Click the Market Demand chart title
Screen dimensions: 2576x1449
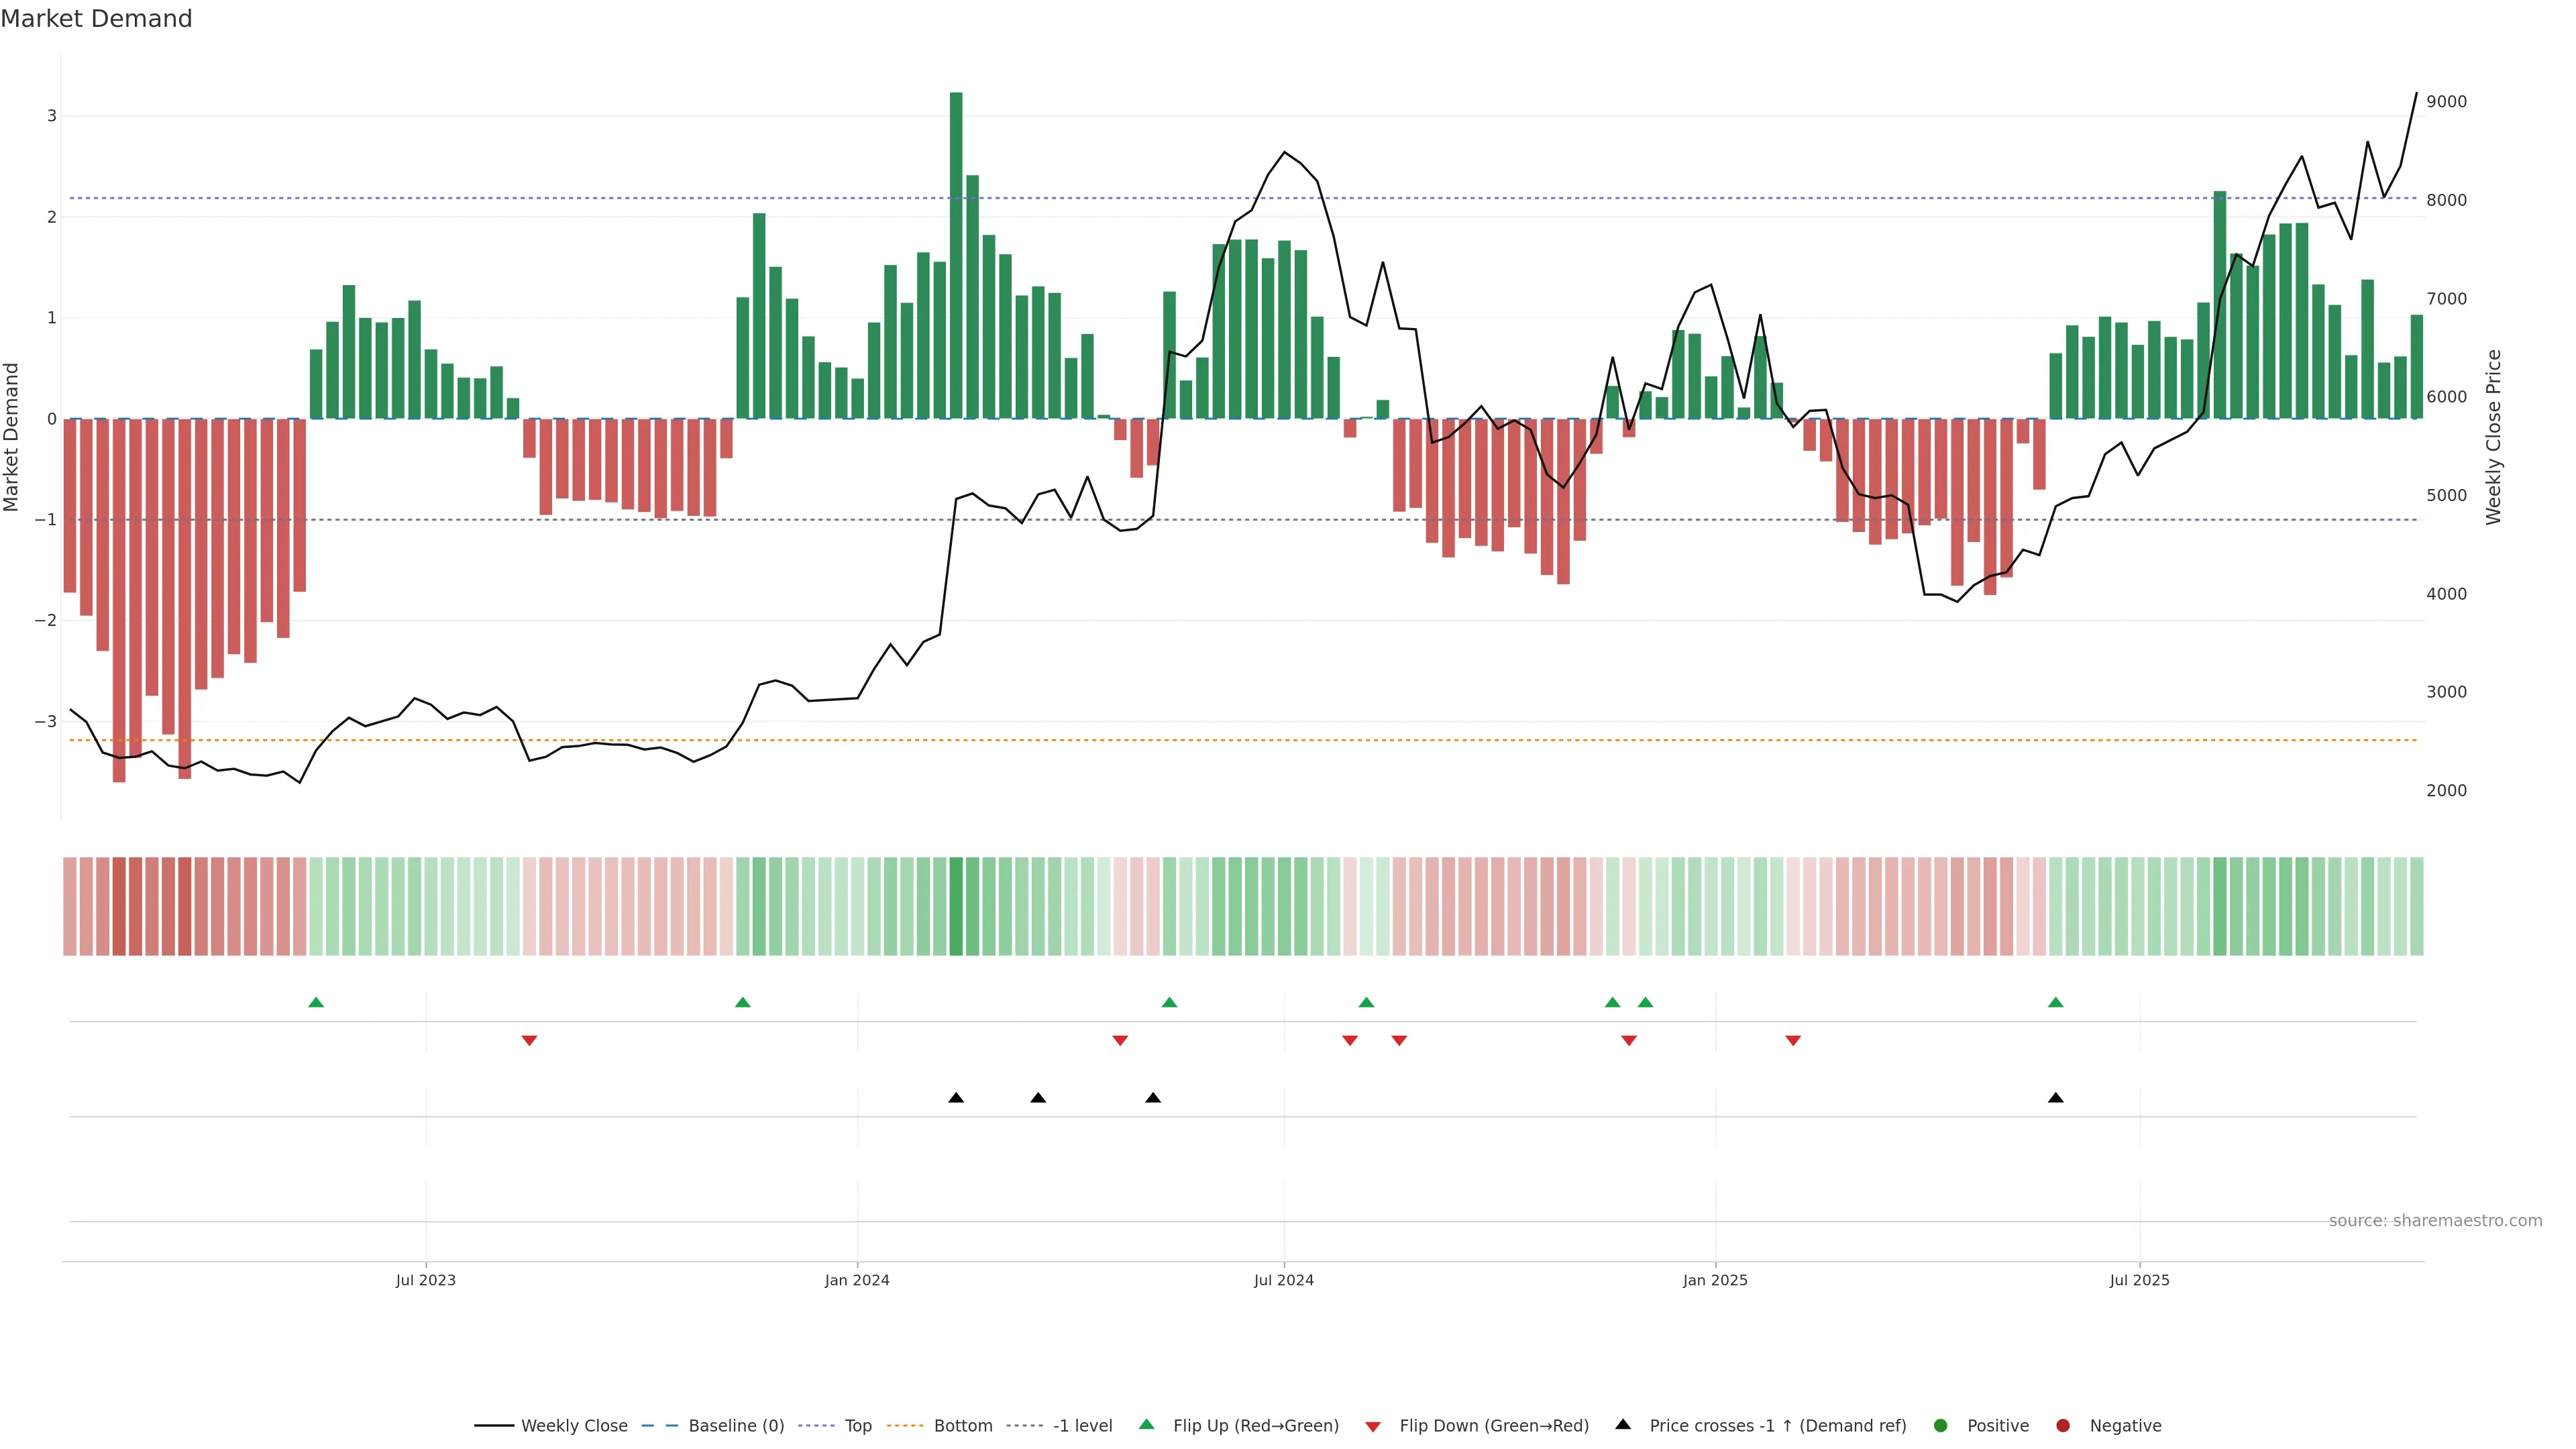tap(96, 19)
